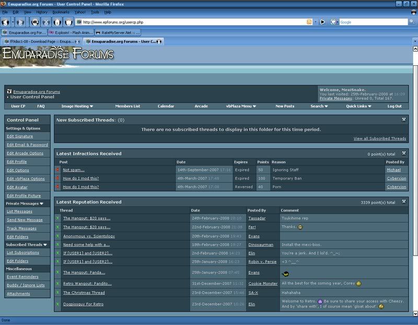Click the penguin toolbar button right of Home
This screenshot has height=325, width=418.
68,22
